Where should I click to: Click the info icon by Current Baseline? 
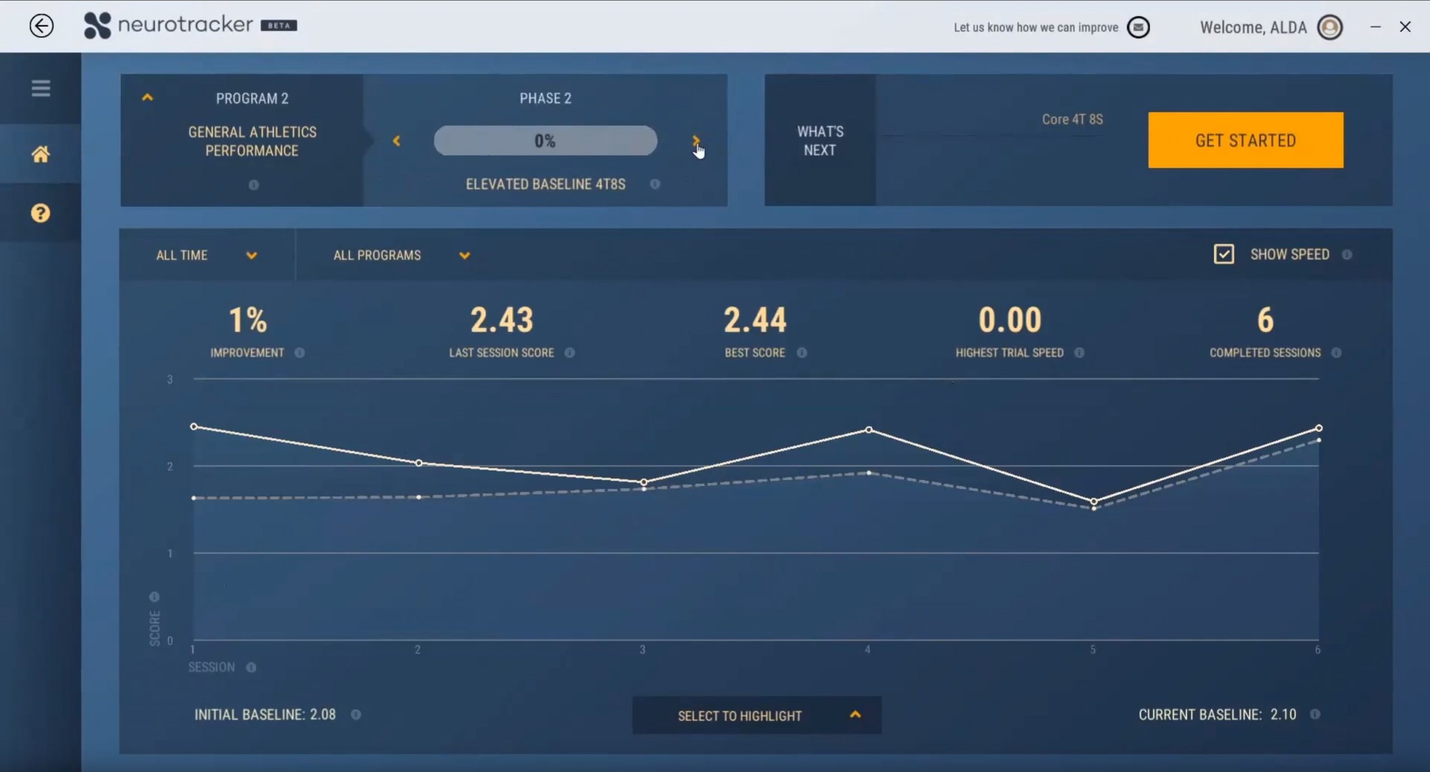(x=1314, y=715)
